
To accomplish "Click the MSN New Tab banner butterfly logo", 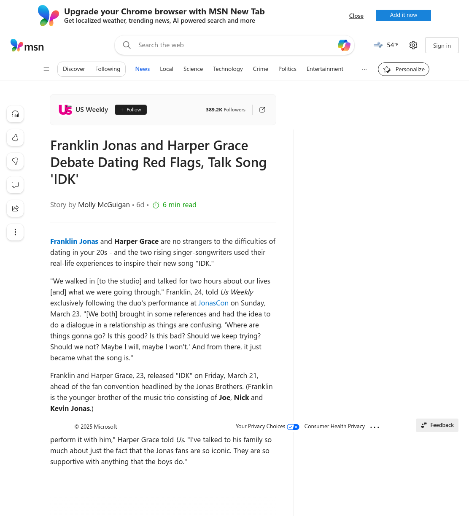I will 49,16.
